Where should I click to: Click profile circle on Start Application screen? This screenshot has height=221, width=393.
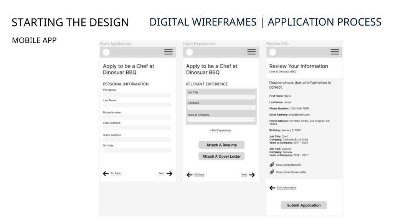pos(106,52)
